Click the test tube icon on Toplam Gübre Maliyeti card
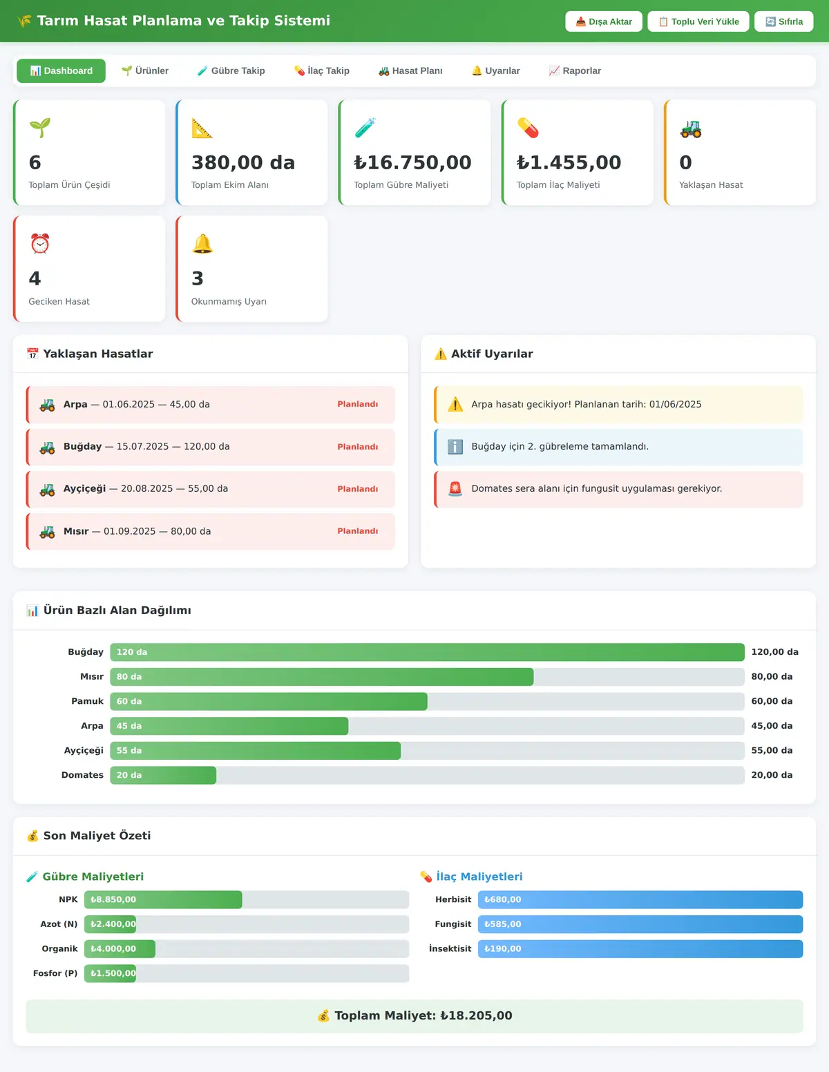The width and height of the screenshot is (829, 1072). [365, 128]
